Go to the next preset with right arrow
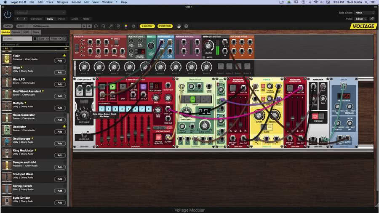The height and width of the screenshot is (213, 379). point(24,19)
